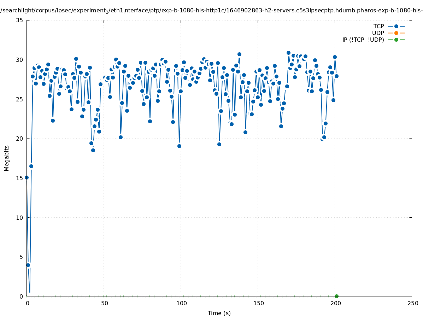Viewport: 423px width, 318px height.
Task: Click the blue TCP legend marker
Action: coord(396,26)
